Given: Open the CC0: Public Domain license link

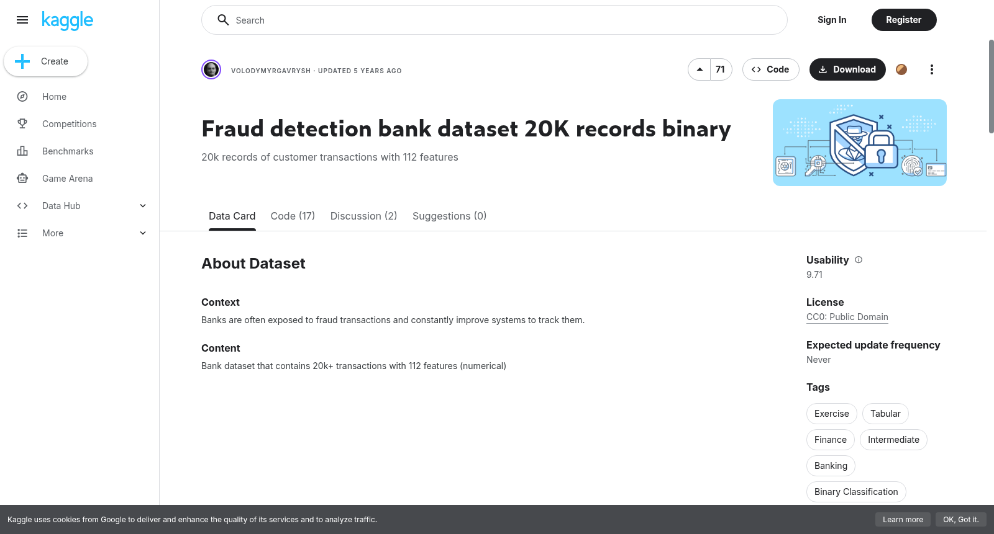Looking at the screenshot, I should click(x=847, y=317).
